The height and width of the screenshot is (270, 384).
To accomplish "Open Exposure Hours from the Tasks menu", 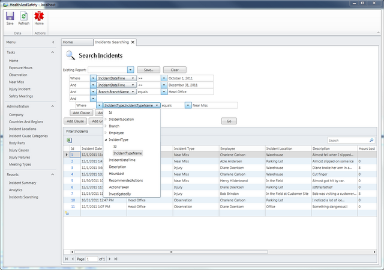I will coord(20,68).
